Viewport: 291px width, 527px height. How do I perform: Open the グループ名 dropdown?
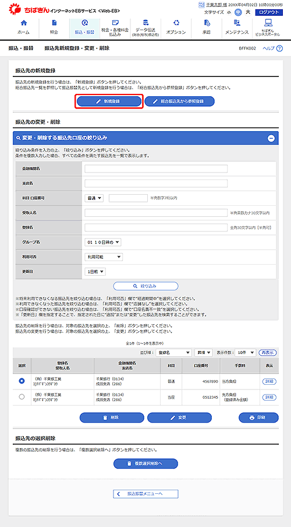pos(102,242)
